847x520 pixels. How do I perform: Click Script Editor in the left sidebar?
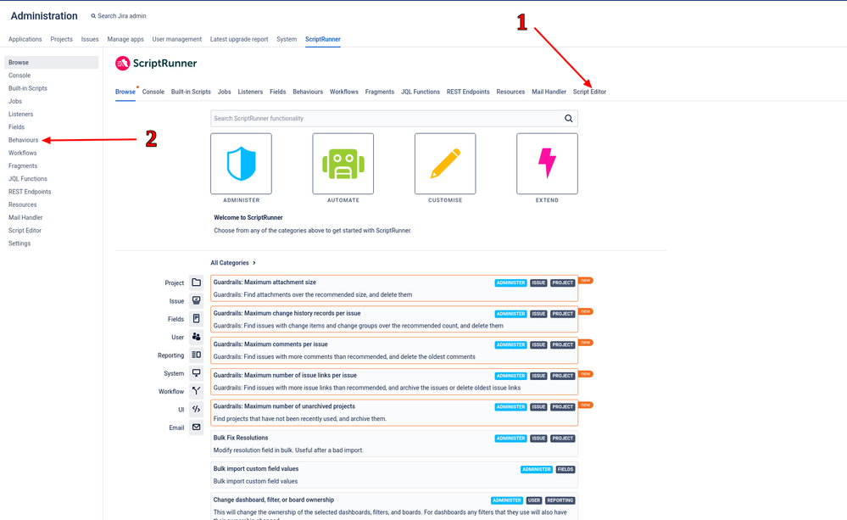click(x=25, y=230)
